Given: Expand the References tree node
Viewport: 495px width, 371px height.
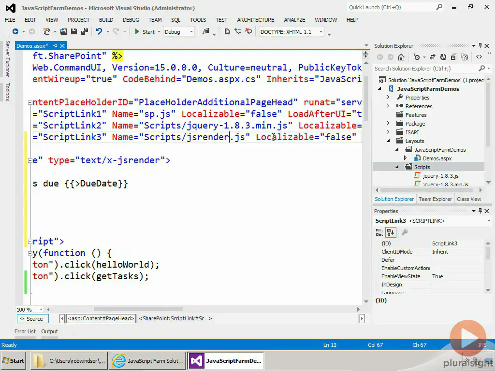Looking at the screenshot, I should tap(388, 106).
